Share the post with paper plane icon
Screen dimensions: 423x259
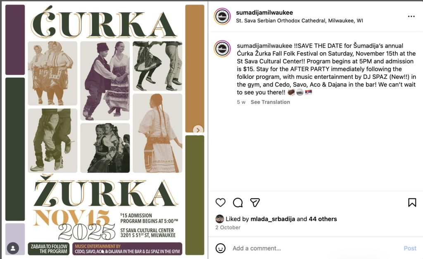tap(255, 202)
